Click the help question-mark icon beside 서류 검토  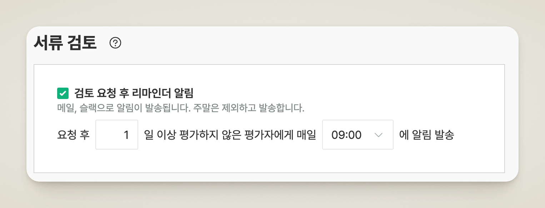tap(115, 43)
